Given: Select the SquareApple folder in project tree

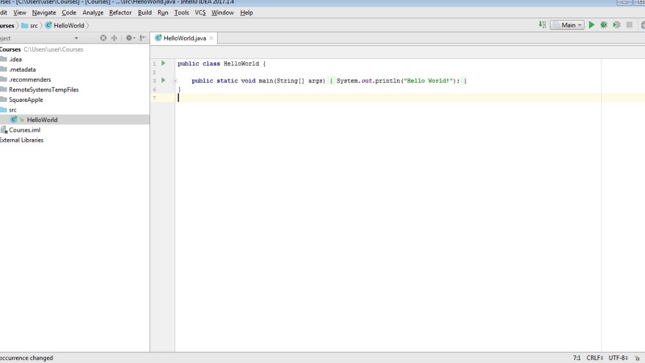Looking at the screenshot, I should point(26,100).
